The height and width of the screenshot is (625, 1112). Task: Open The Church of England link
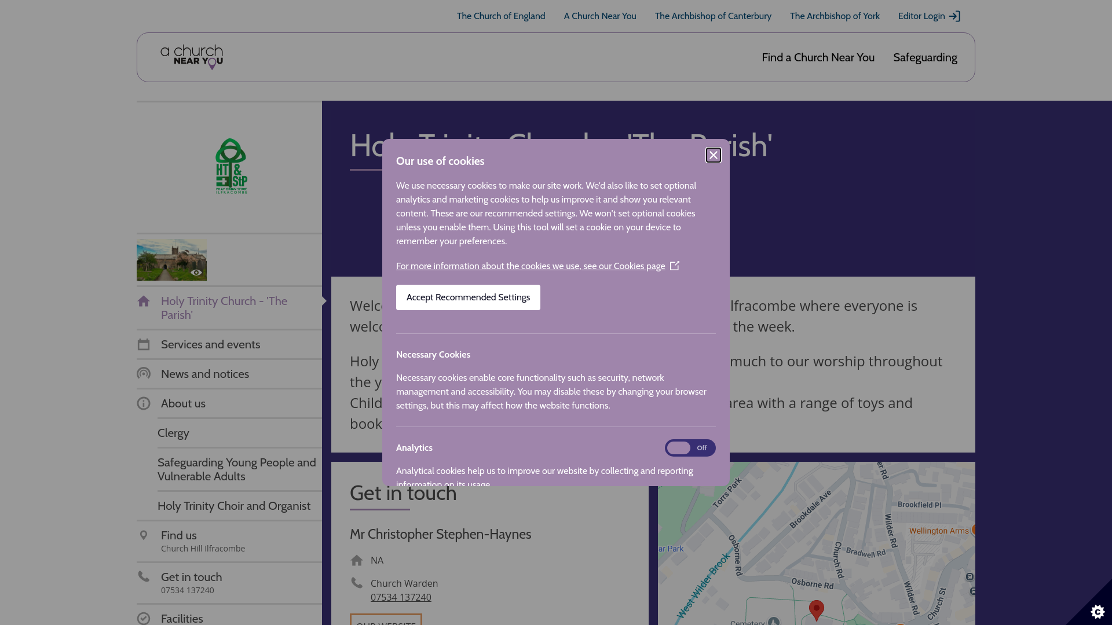(501, 16)
